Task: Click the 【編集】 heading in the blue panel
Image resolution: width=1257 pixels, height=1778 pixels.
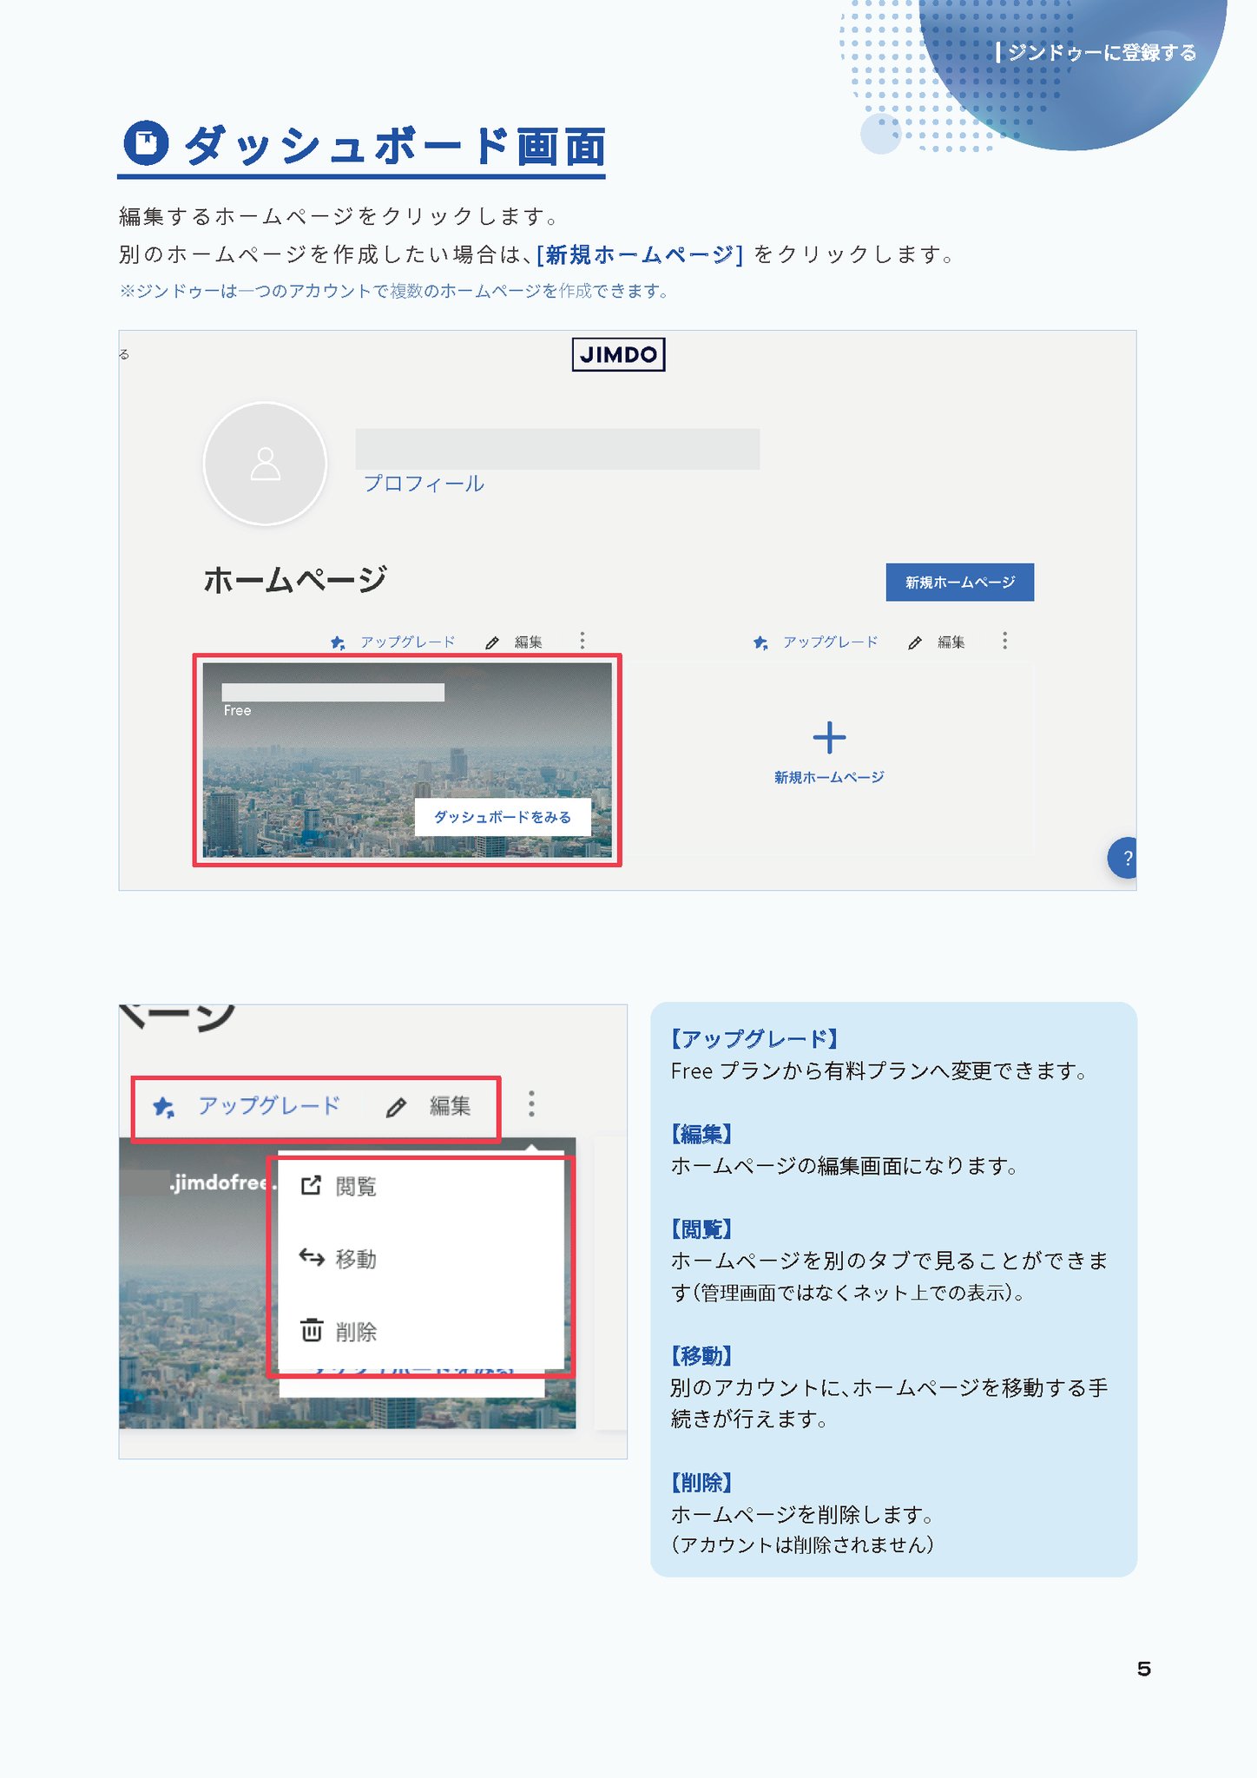Action: tap(701, 1134)
